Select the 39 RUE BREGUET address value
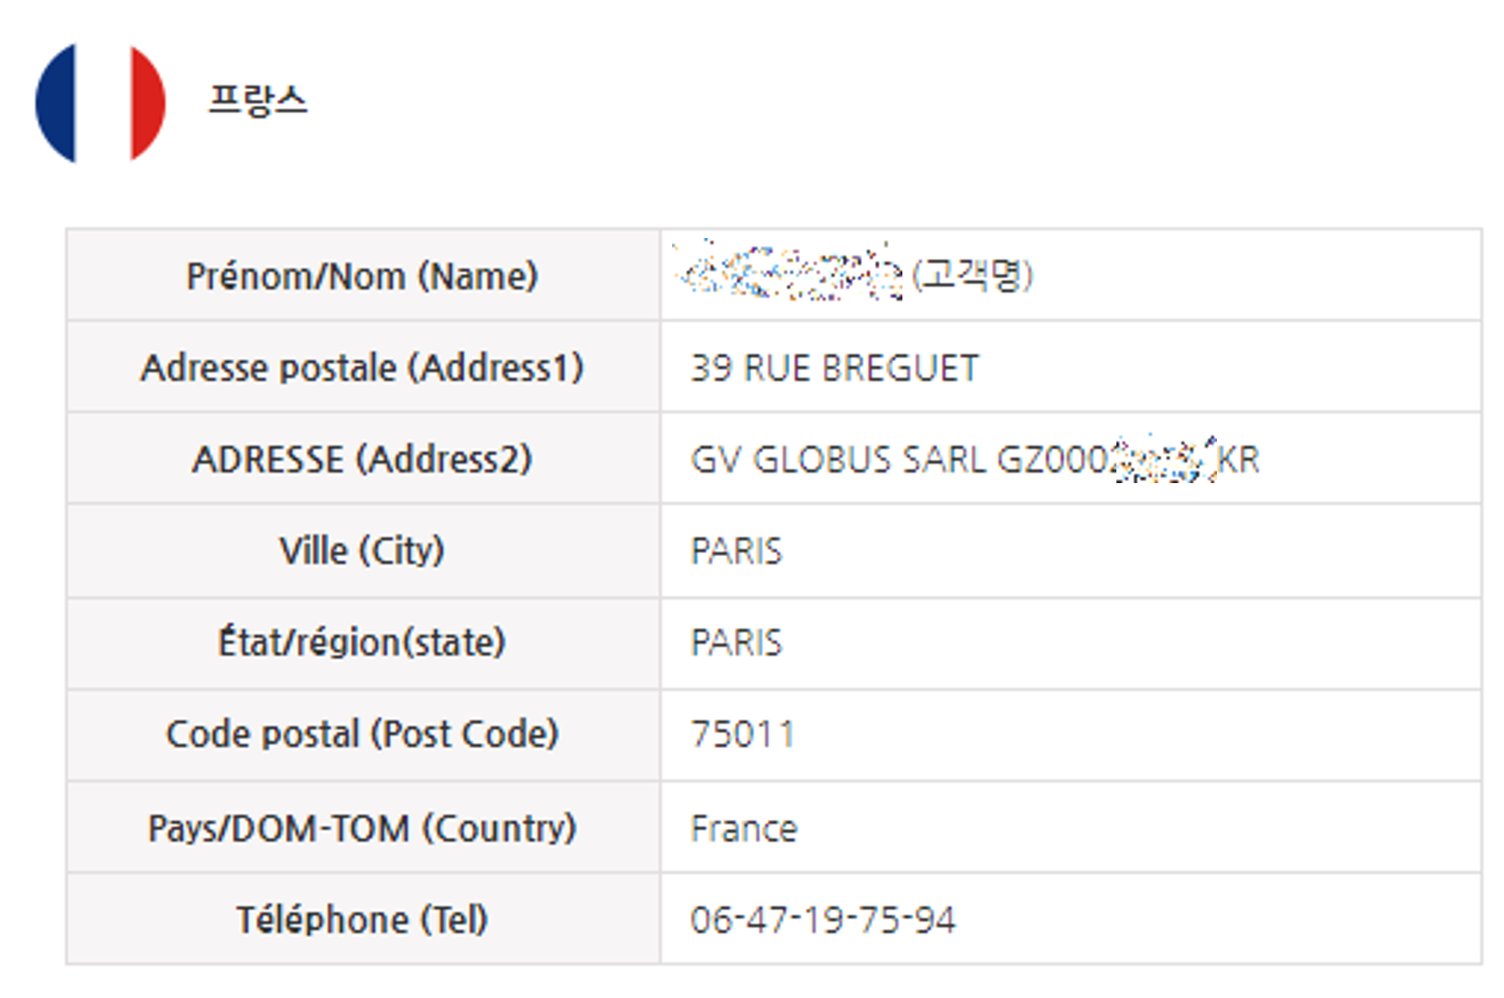Screen dimensions: 1504x998 835,369
